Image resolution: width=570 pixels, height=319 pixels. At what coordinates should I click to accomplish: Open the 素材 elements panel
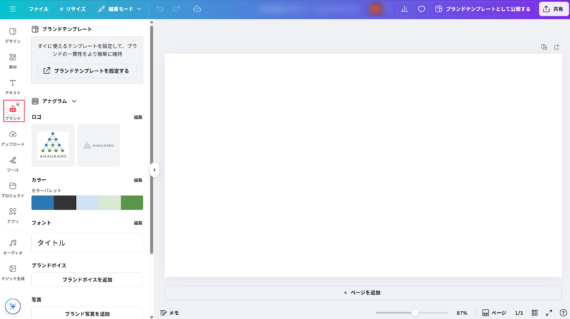(13, 60)
